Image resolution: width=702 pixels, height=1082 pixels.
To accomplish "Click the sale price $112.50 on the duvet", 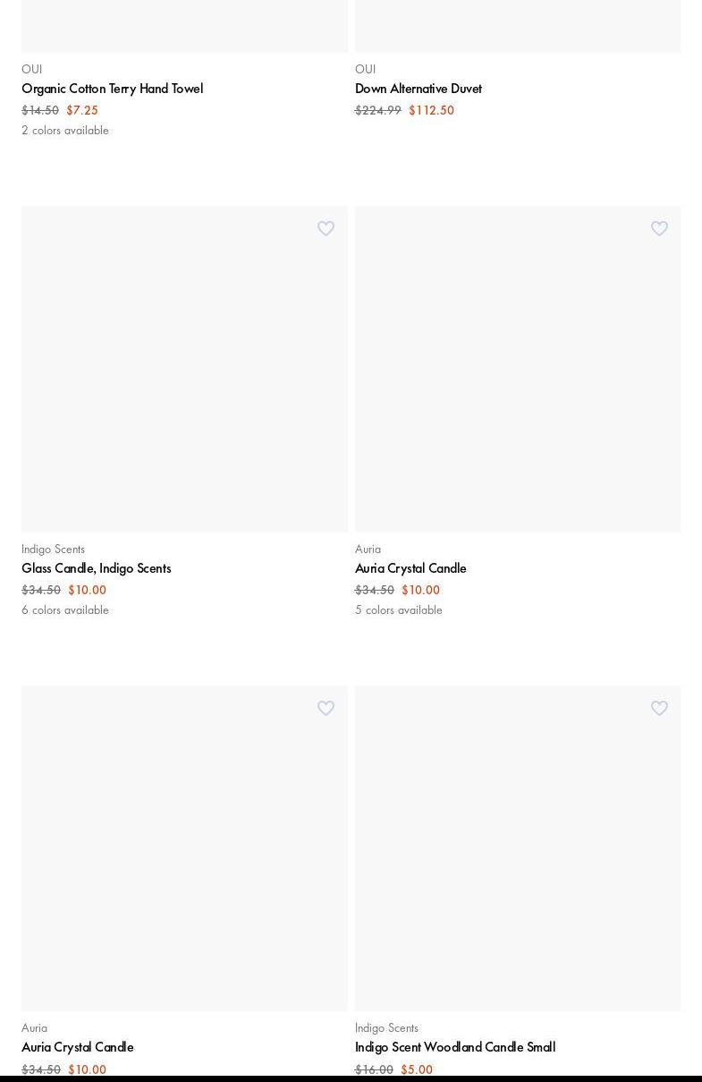I will point(431,110).
